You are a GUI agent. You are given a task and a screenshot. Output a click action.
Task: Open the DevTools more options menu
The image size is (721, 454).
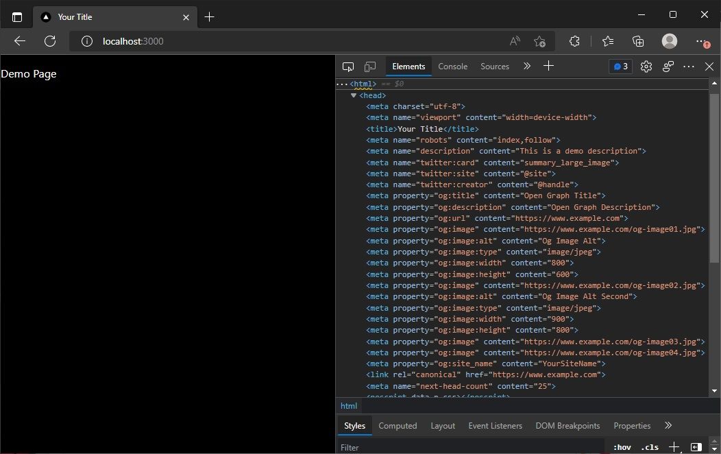(688, 66)
